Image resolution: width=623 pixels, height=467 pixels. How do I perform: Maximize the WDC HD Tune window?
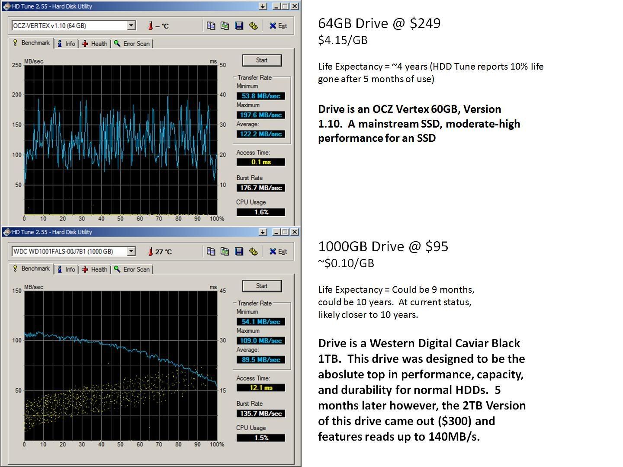[x=285, y=232]
